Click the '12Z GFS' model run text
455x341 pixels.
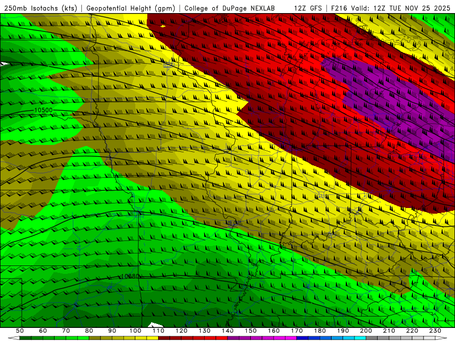(x=308, y=8)
